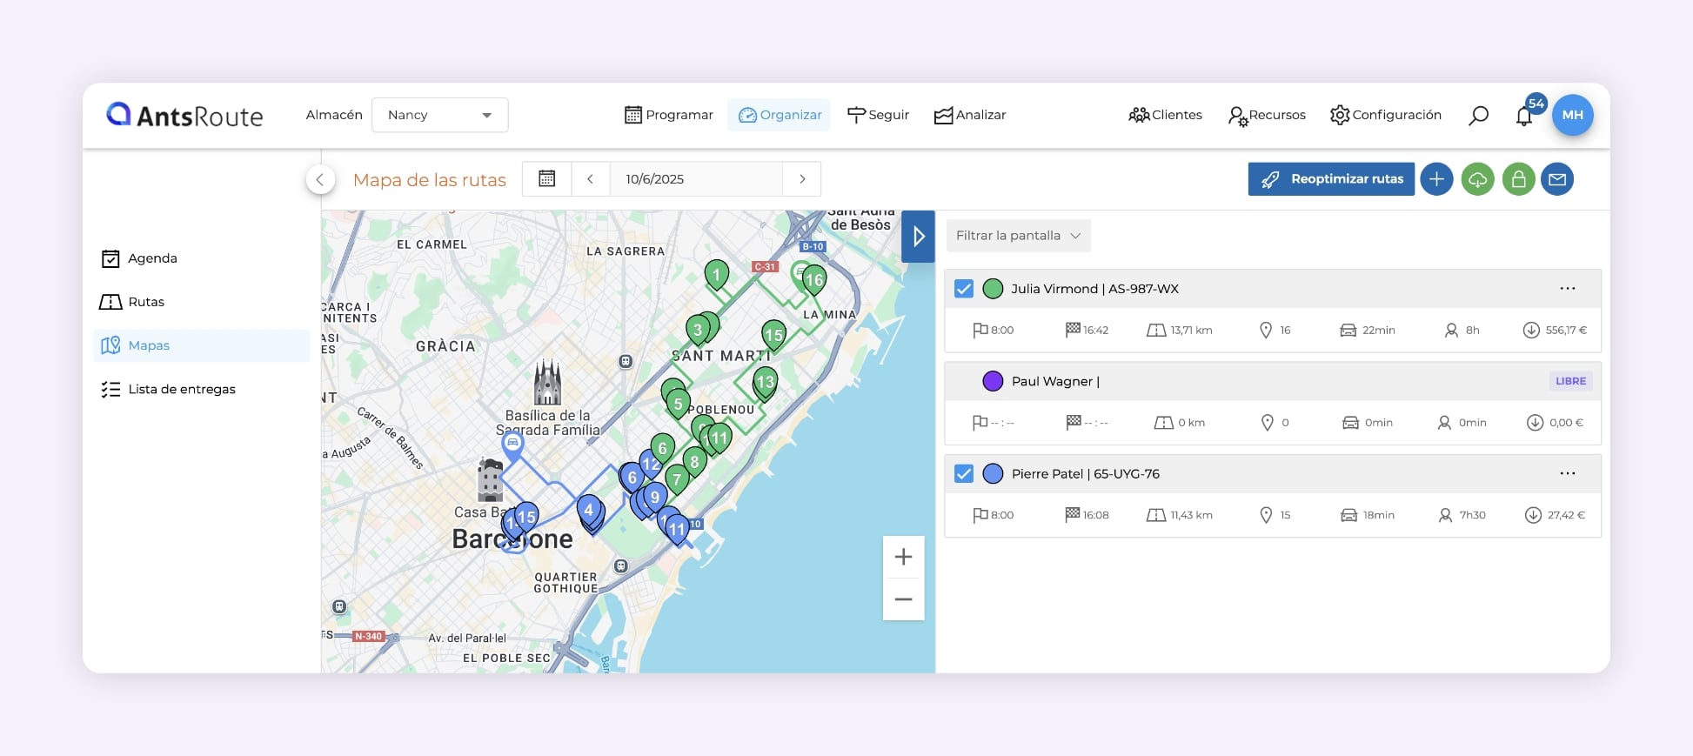Uncheck Julia Virmond route checkbox
Image resolution: width=1693 pixels, height=756 pixels.
tap(964, 289)
